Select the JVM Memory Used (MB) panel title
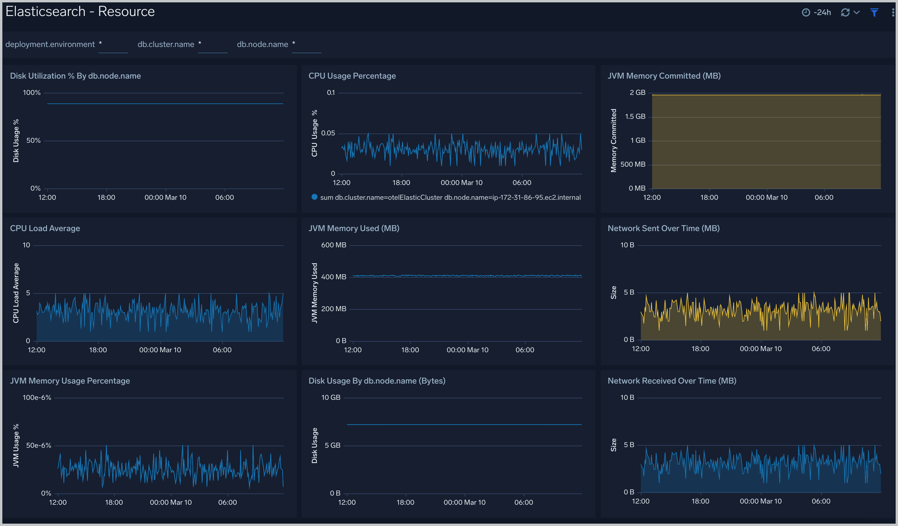 tap(354, 228)
